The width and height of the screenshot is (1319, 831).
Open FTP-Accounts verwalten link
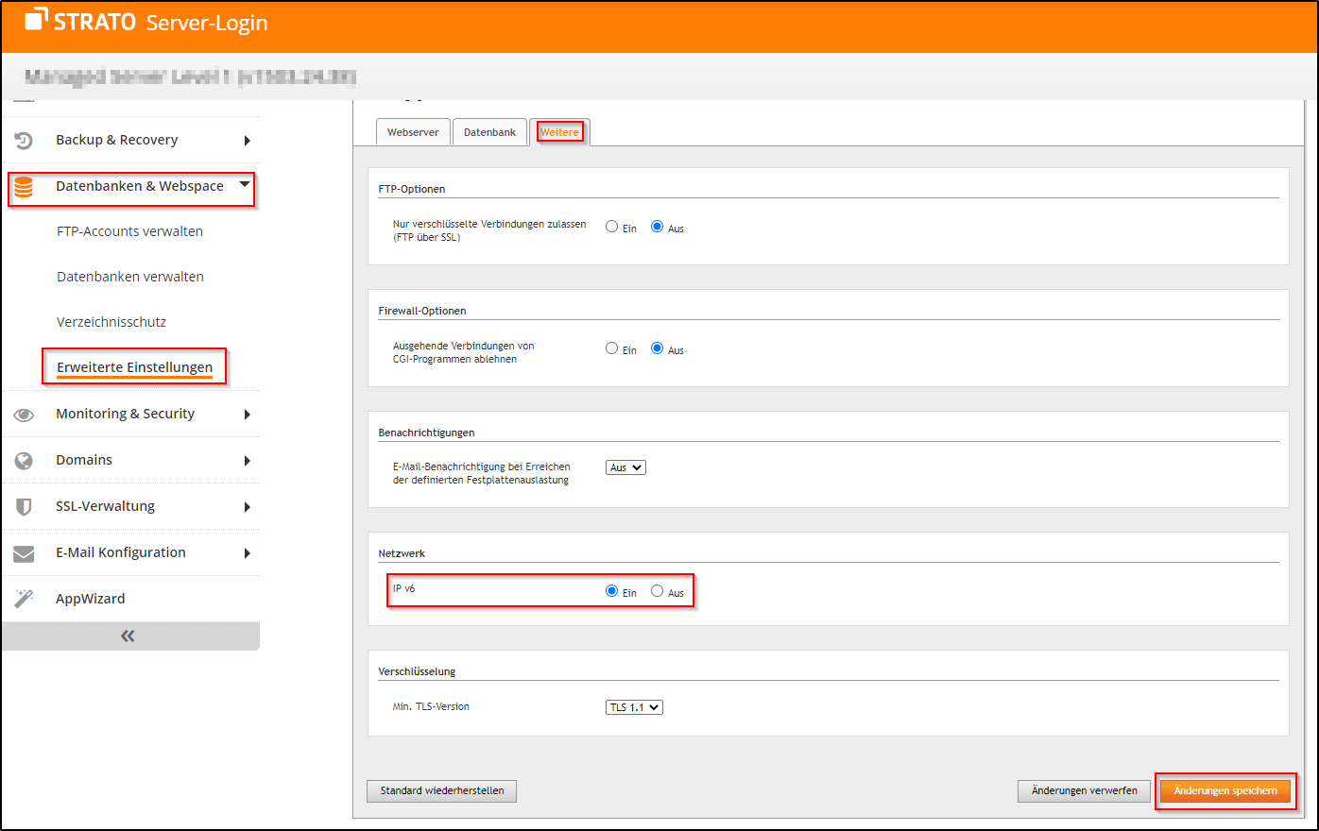pyautogui.click(x=129, y=231)
